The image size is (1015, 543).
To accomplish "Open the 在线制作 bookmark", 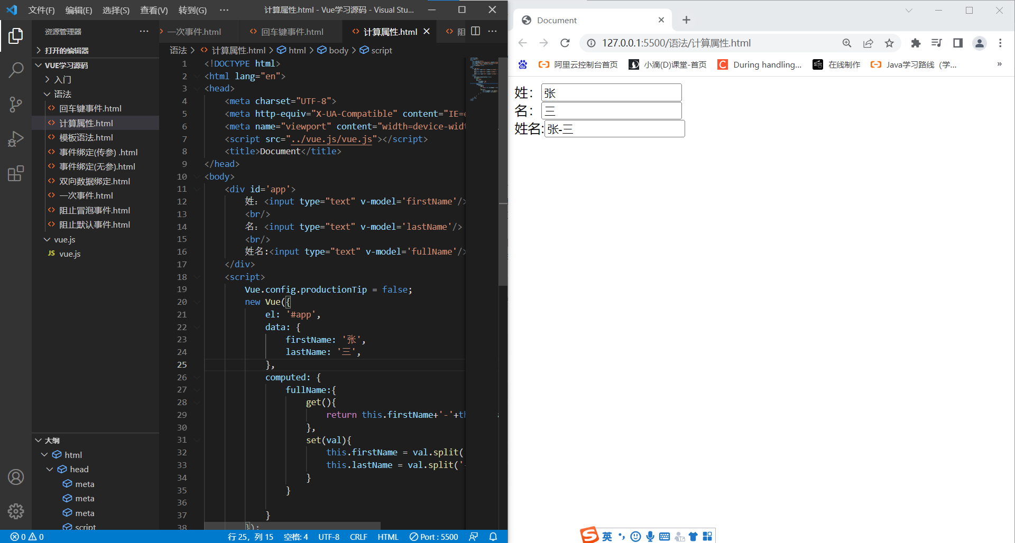I will pos(837,64).
